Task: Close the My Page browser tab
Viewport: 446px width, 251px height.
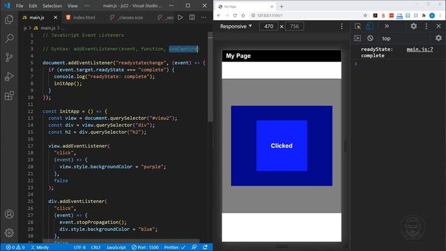Action: [272, 6]
